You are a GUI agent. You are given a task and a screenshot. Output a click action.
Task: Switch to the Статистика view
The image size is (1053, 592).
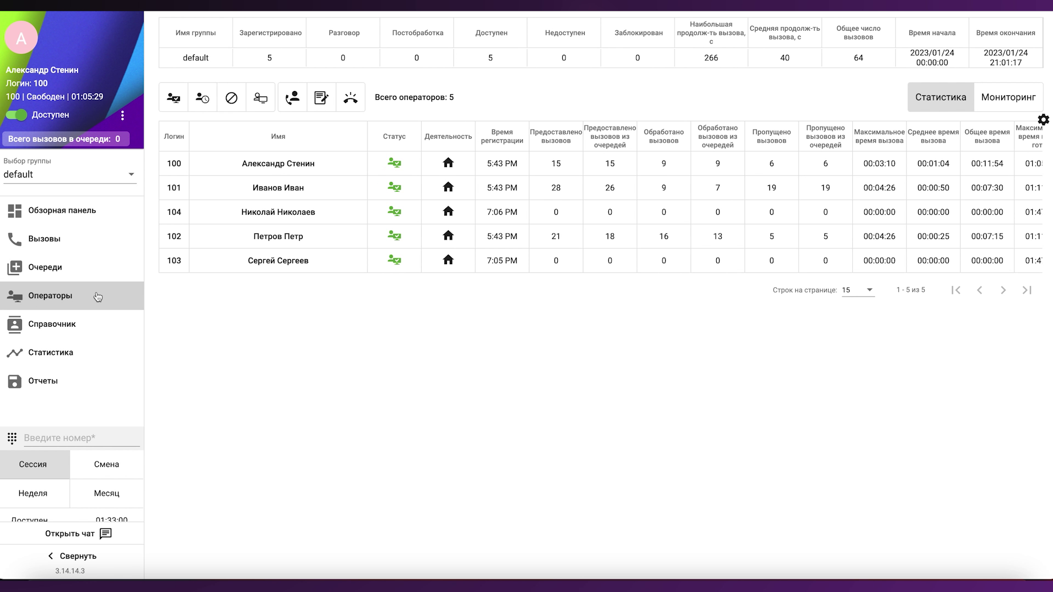click(x=941, y=97)
